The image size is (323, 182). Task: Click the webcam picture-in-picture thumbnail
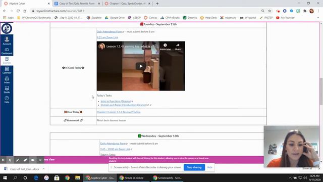292,147
